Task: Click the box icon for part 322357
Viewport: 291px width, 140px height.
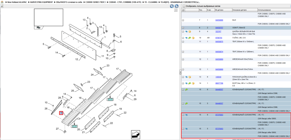Action: pyautogui.click(x=190, y=32)
